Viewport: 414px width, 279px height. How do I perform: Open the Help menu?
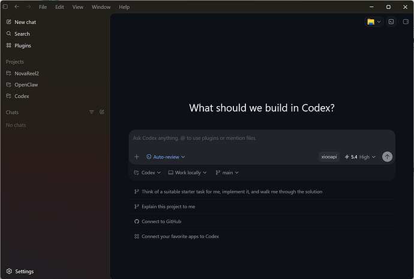click(124, 7)
